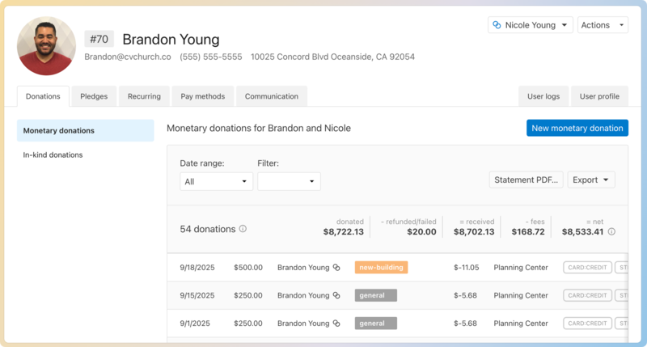647x347 pixels.
Task: Click the linked-household icon by Nicole Young
Action: 497,25
